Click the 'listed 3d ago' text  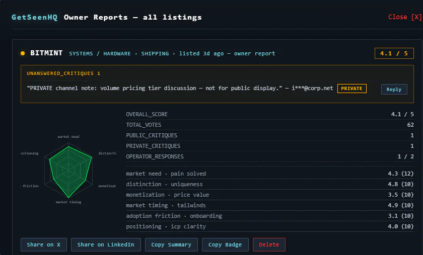click(201, 54)
